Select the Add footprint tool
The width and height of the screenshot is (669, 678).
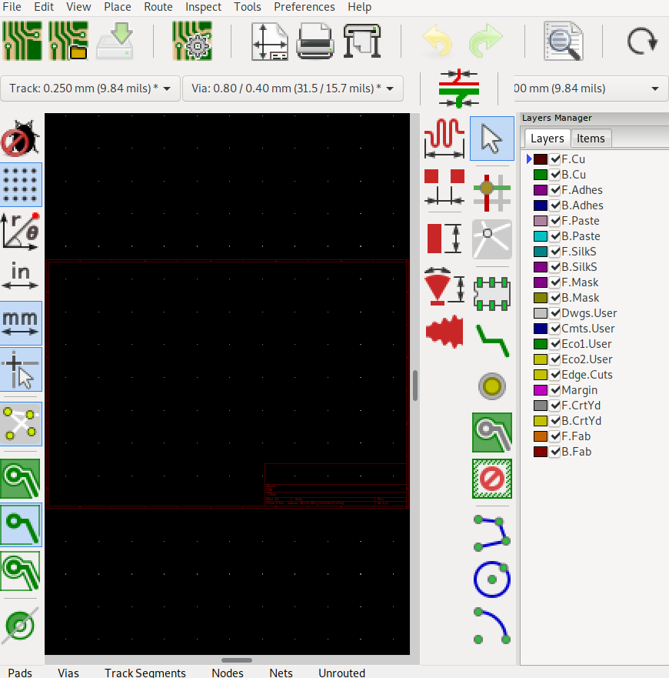pyautogui.click(x=491, y=292)
